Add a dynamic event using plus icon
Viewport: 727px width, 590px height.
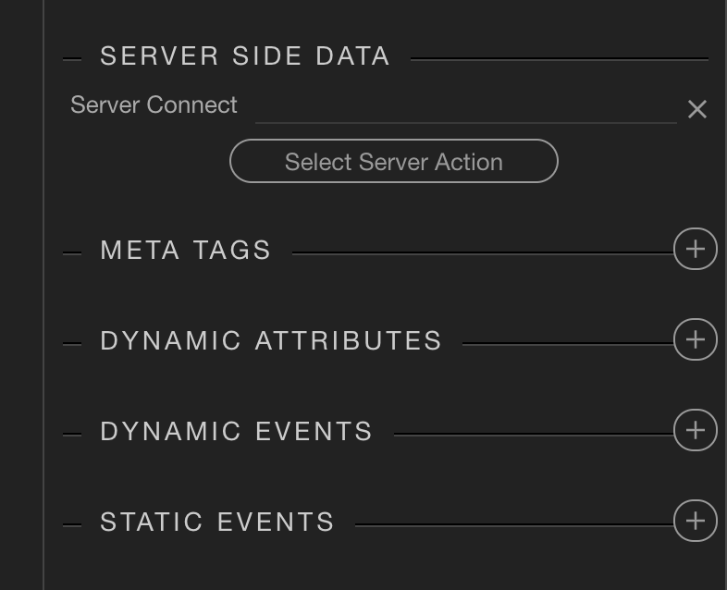[695, 431]
